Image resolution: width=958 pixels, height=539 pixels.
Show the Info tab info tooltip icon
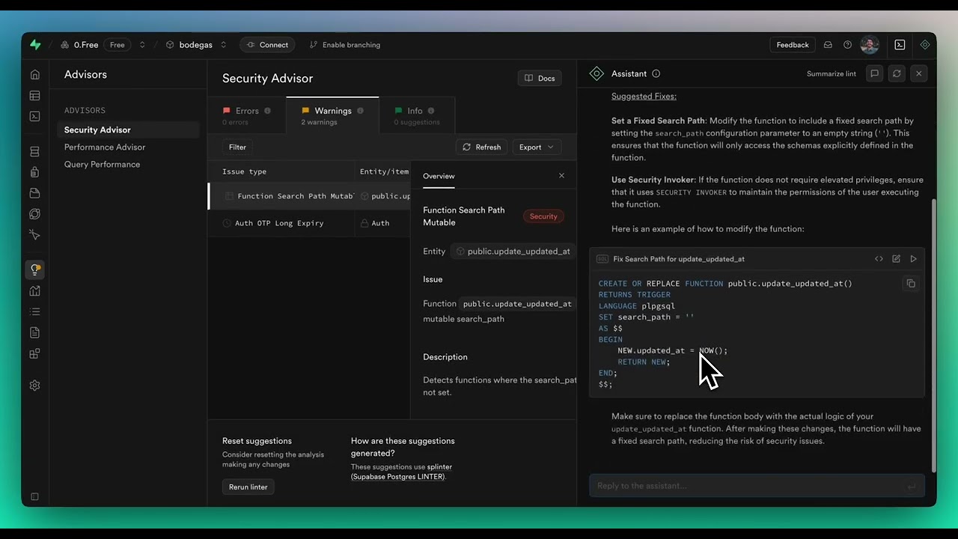coord(431,111)
